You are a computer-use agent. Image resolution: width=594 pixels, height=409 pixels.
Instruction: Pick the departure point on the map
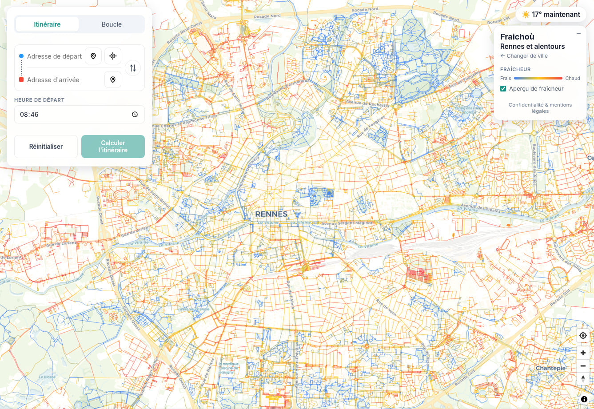[x=93, y=56]
